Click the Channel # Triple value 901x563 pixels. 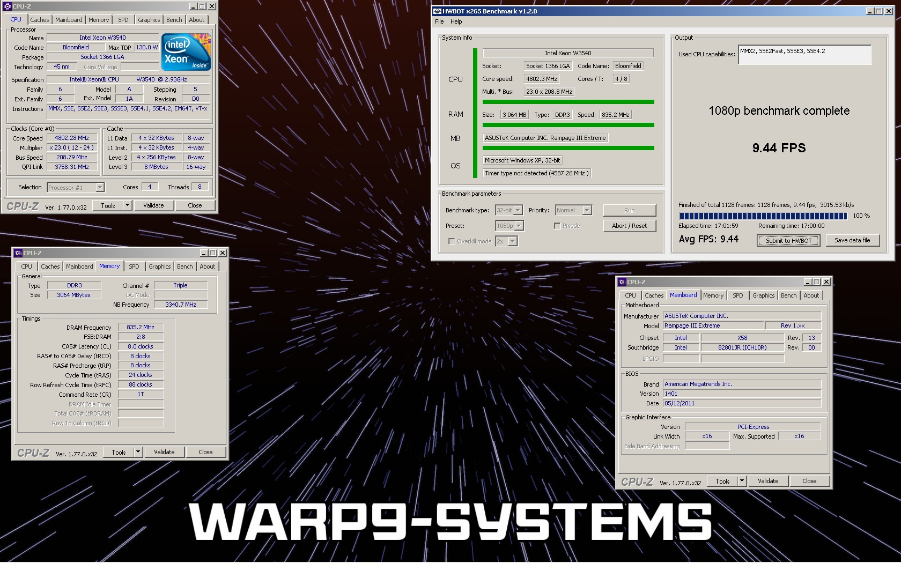click(x=181, y=285)
